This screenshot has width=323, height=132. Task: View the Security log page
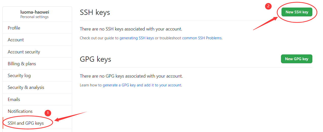pos(37,76)
